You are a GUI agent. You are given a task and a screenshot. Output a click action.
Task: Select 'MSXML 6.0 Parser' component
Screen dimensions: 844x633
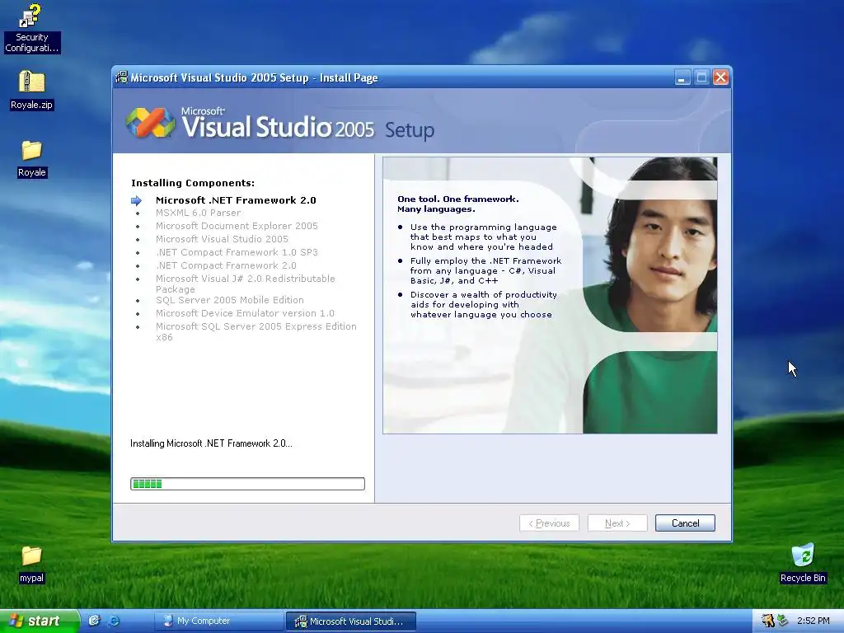[x=198, y=213]
